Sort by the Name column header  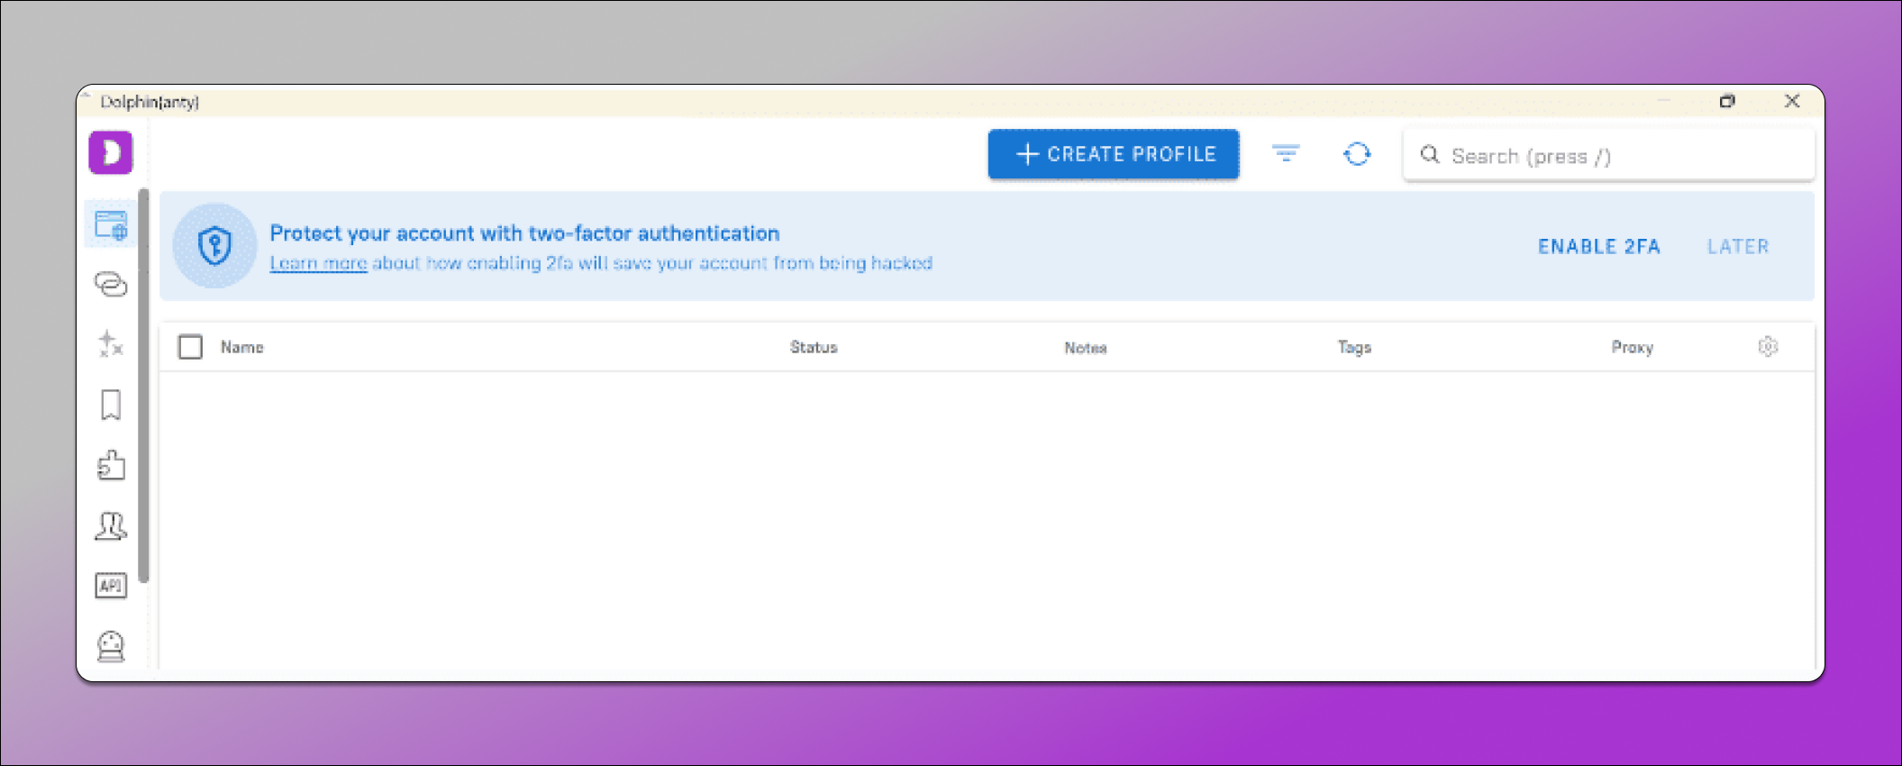[x=242, y=347]
